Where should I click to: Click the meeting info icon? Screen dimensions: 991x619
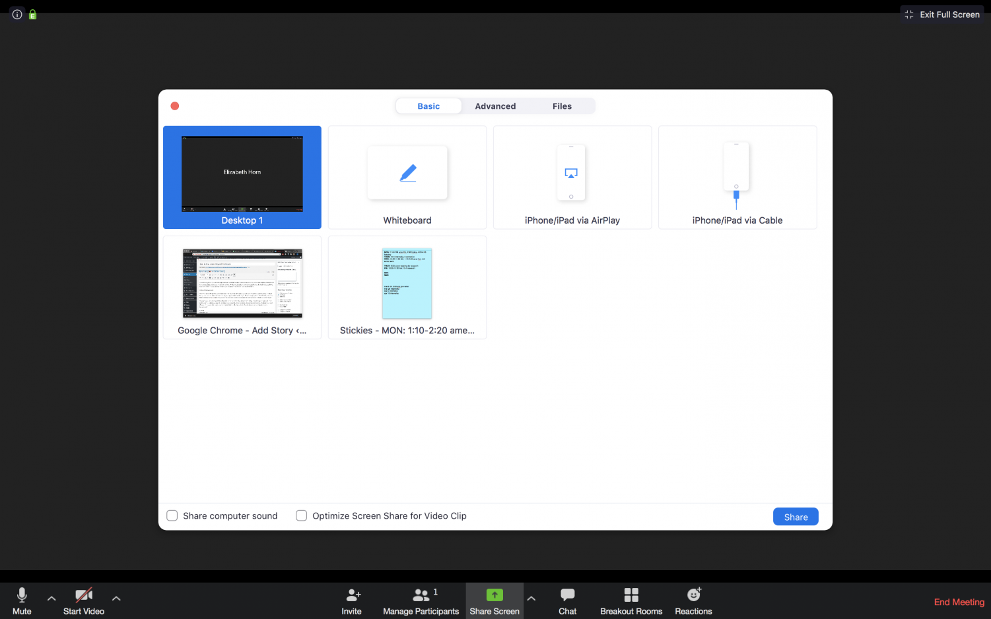click(17, 15)
